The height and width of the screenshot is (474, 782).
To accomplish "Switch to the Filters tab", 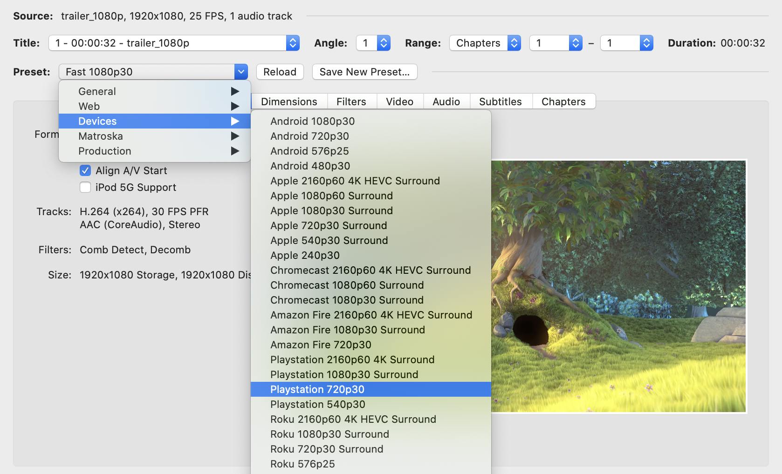I will pyautogui.click(x=351, y=102).
